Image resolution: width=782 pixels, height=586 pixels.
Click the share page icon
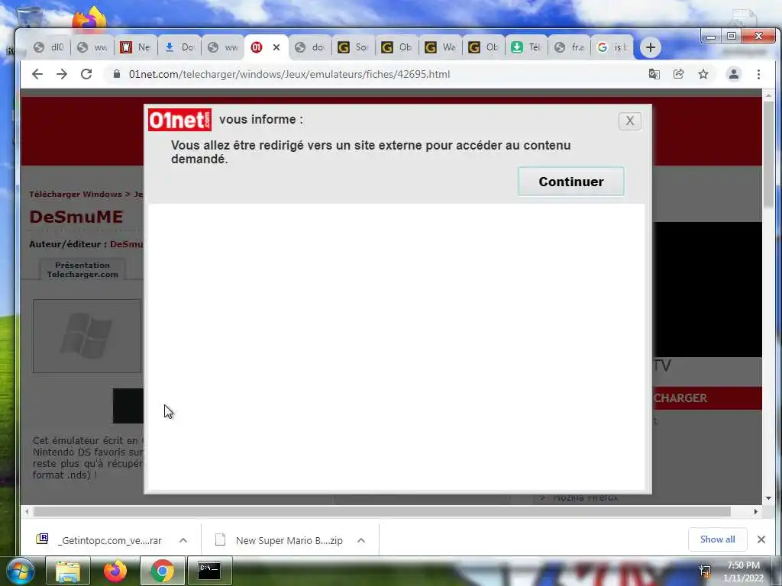coord(678,74)
